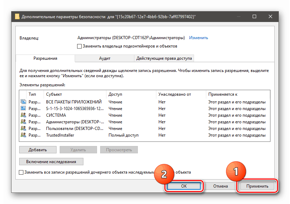Viewport: 290px width, 204px height.
Task: Click the Добавить button
Action: tap(38, 150)
